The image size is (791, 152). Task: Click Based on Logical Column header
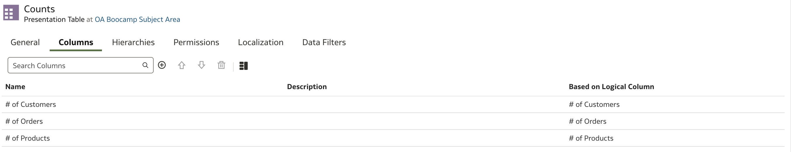[x=611, y=87]
